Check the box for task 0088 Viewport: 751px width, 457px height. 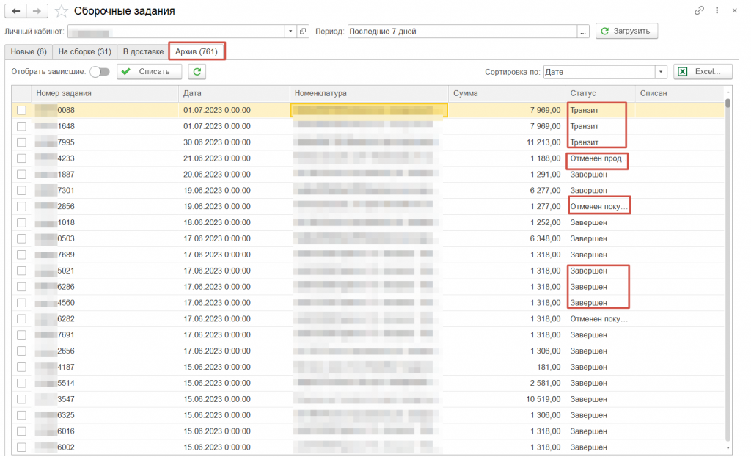pos(21,110)
